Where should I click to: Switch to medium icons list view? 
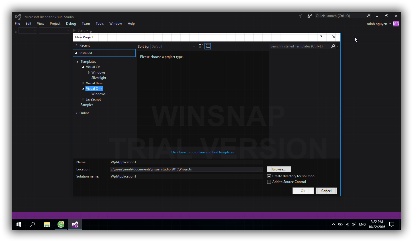point(208,46)
